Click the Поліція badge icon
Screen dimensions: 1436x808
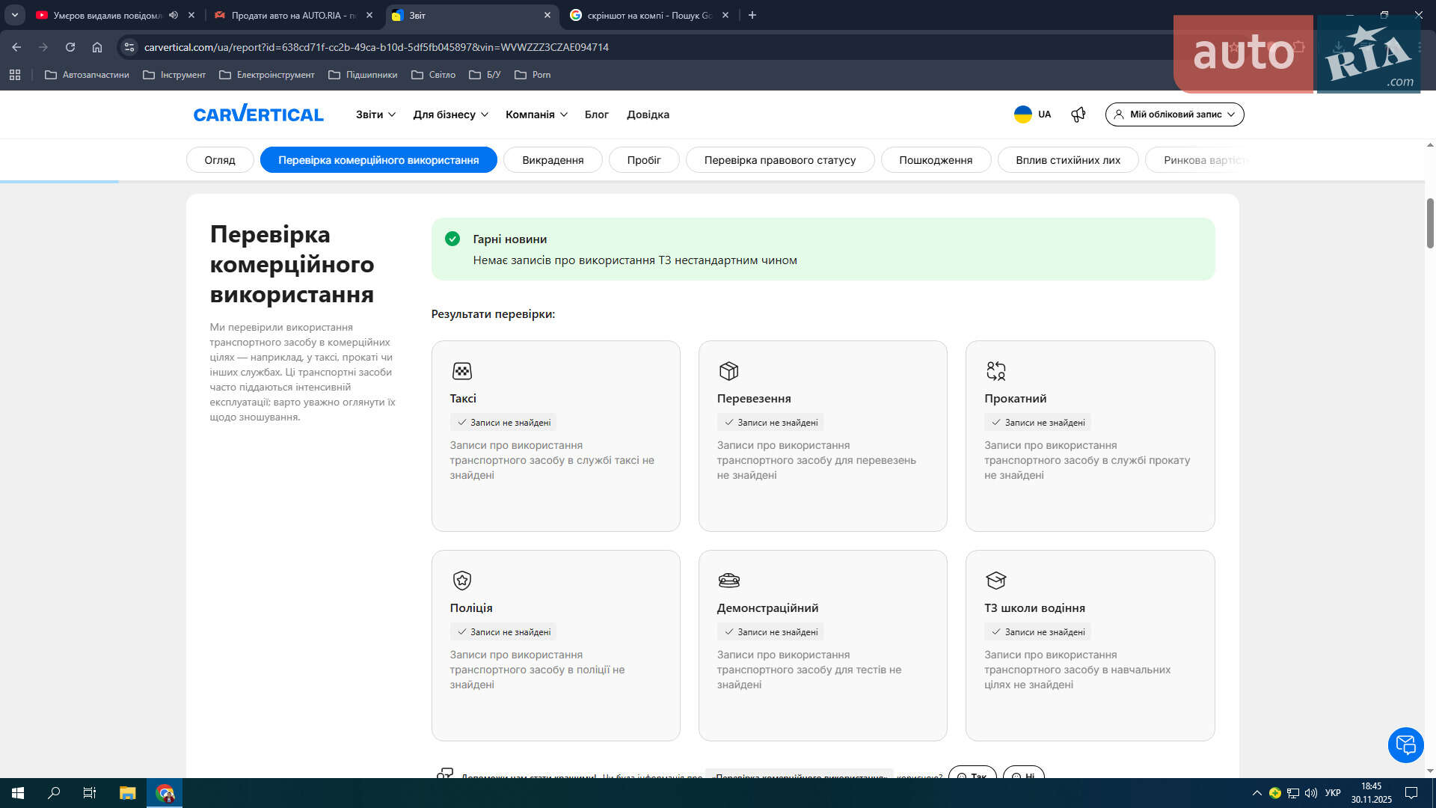(462, 581)
